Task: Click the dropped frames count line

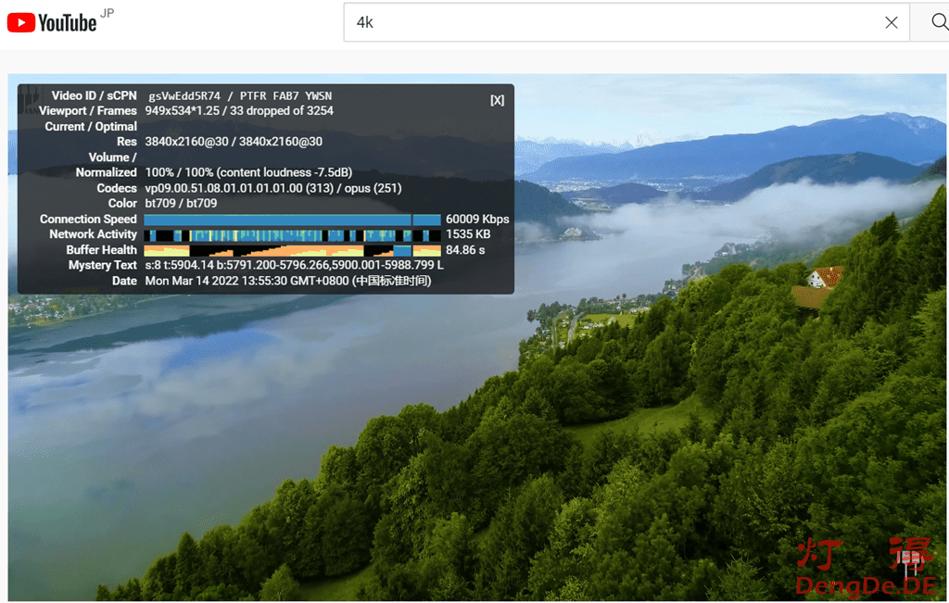Action: tap(239, 111)
